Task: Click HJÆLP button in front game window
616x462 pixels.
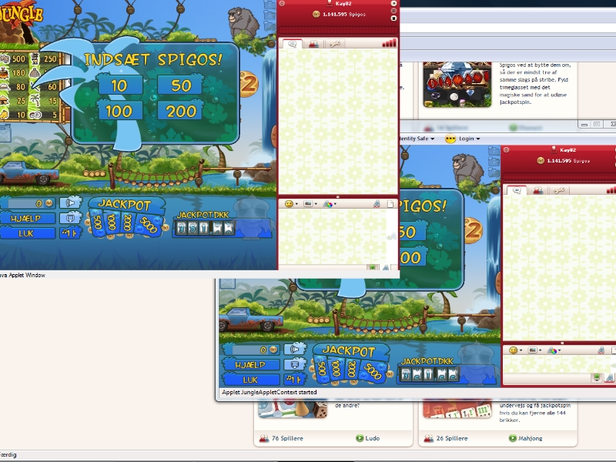Action: (28, 218)
